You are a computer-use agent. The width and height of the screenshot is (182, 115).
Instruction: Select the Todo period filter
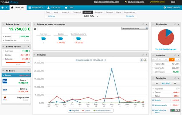pos(48,12)
